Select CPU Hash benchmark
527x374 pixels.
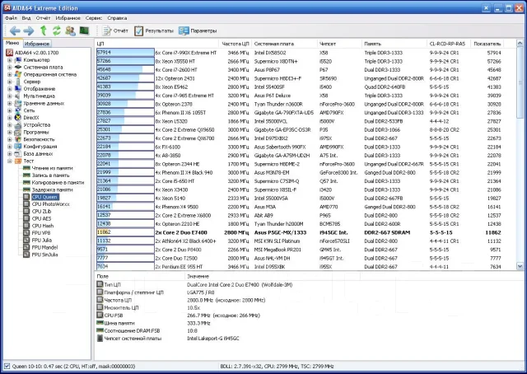42,226
